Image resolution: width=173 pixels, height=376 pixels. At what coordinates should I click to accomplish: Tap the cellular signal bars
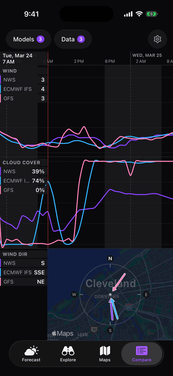click(128, 14)
